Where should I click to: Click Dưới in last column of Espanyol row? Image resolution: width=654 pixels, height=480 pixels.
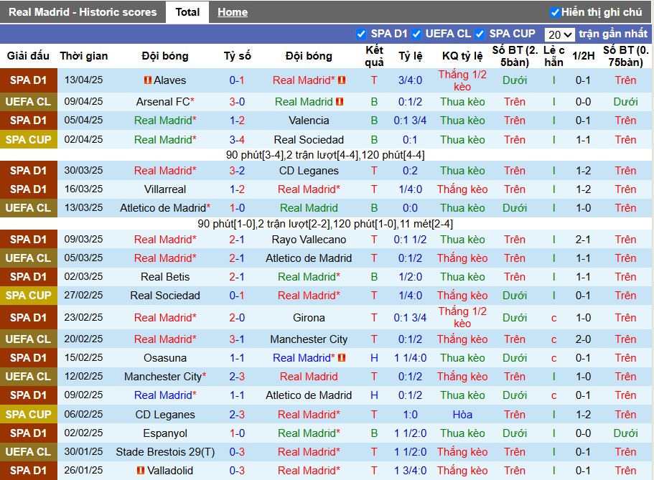coord(625,433)
